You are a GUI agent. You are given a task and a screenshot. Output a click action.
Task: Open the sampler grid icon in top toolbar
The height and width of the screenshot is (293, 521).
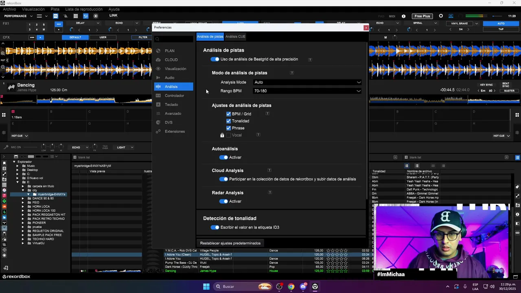[x=75, y=16]
